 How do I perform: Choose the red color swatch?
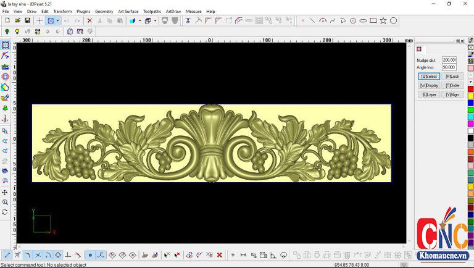click(470, 89)
